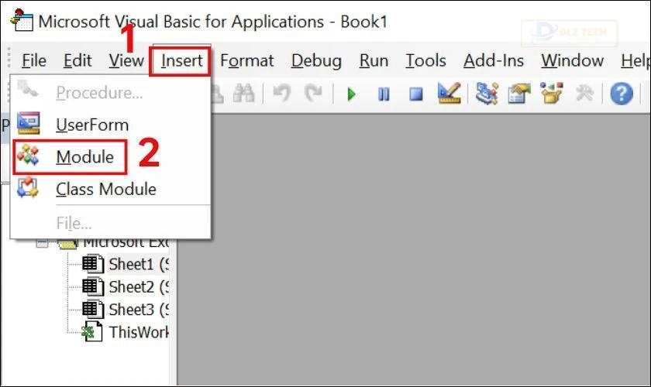The width and height of the screenshot is (651, 387).
Task: Click the Undo toolbar icon
Action: coord(281,94)
